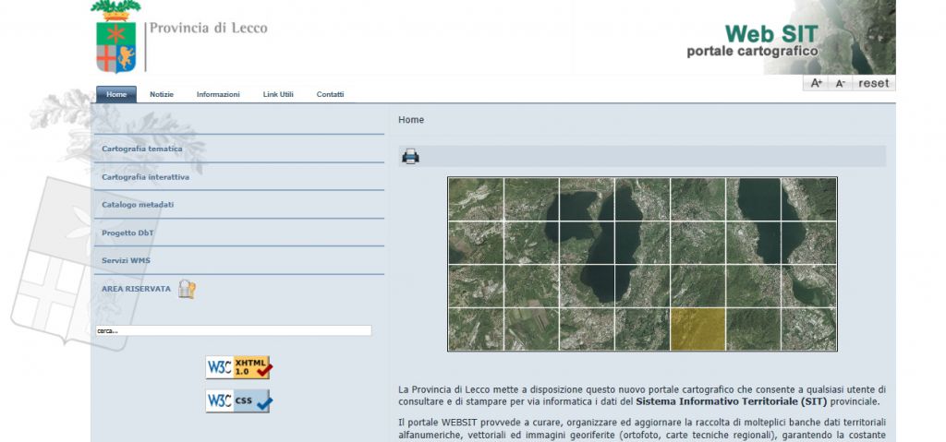
Task: Open the Contatti menu item
Action: tap(330, 94)
